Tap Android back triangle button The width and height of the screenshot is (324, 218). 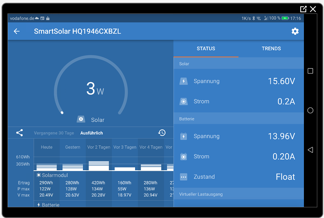pos(310,150)
